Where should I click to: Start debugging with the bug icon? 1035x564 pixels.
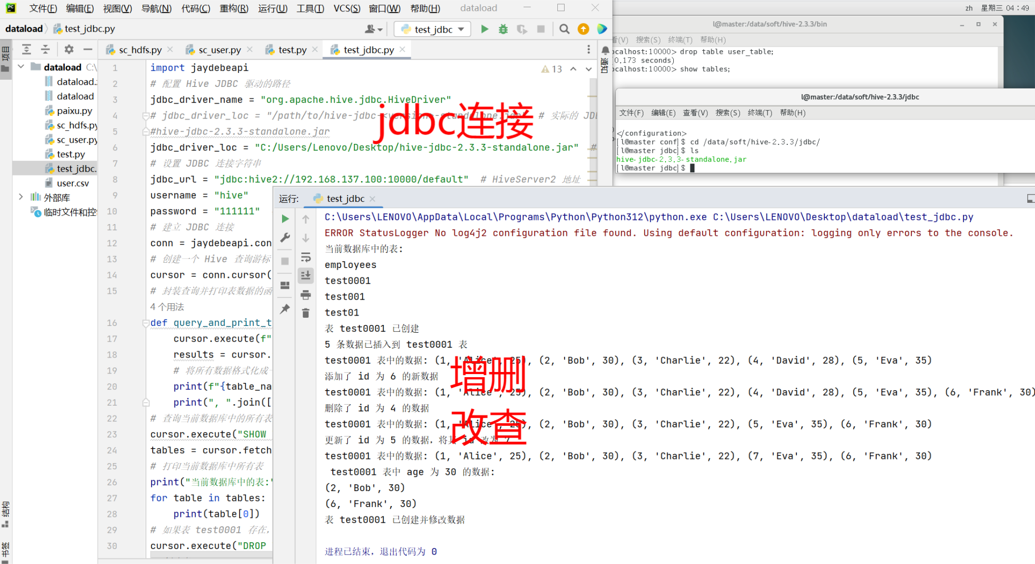tap(503, 29)
